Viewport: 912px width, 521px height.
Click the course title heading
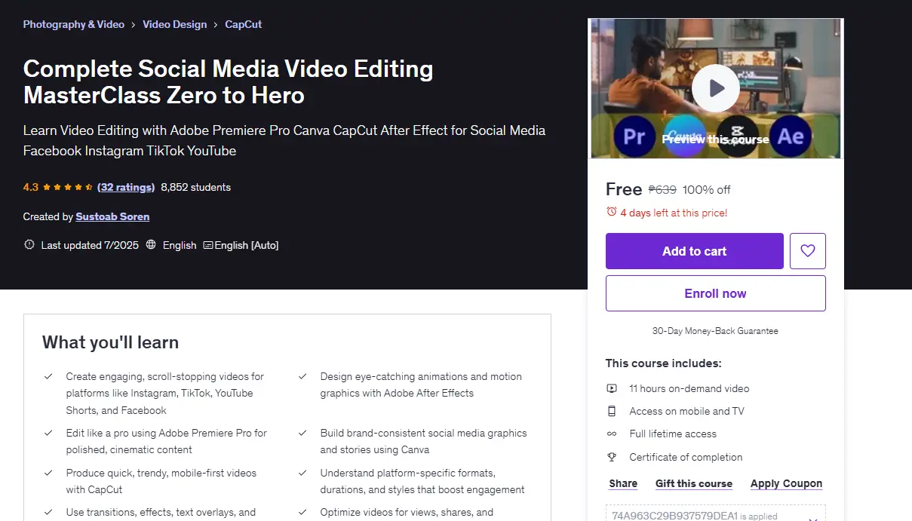pos(229,82)
